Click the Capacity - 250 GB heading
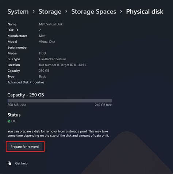 pyautogui.click(x=26, y=95)
